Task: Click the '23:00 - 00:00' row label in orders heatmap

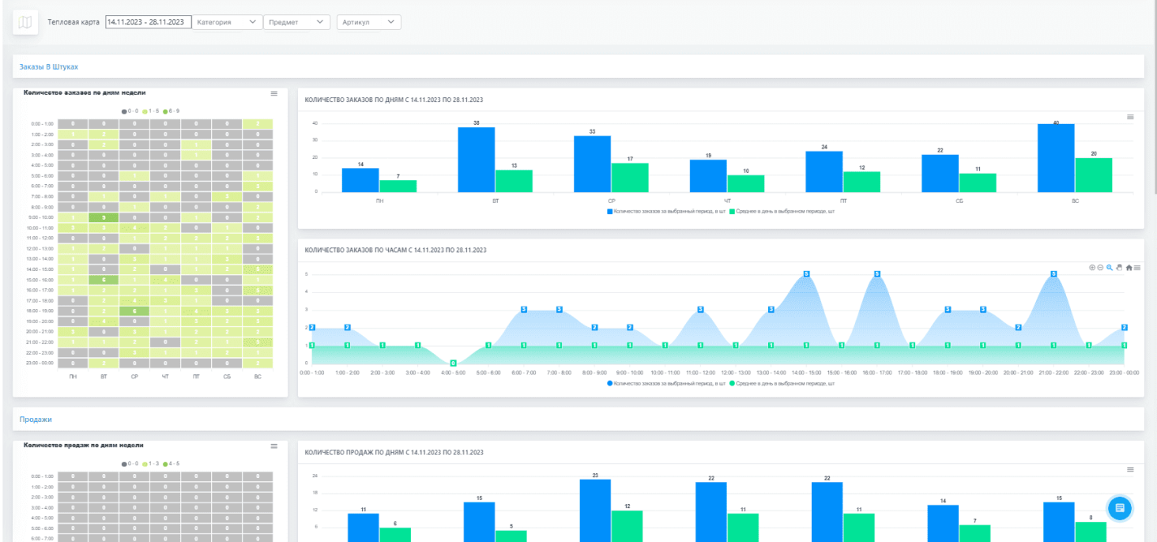Action: 42,363
